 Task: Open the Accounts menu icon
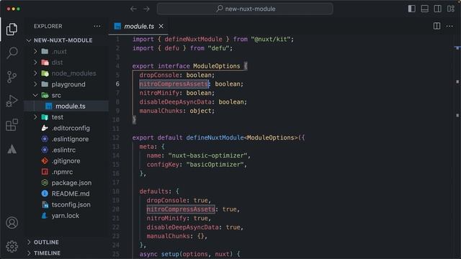pos(12,223)
